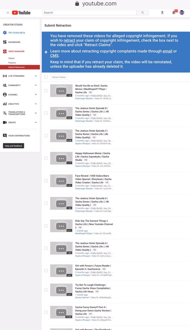Click the HD badge on Happy Halloween Meme
190x330 pixels.
tap(86, 160)
